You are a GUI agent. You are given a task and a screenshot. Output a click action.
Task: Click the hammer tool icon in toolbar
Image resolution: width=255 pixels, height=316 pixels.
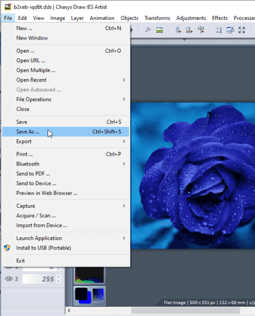tap(148, 30)
